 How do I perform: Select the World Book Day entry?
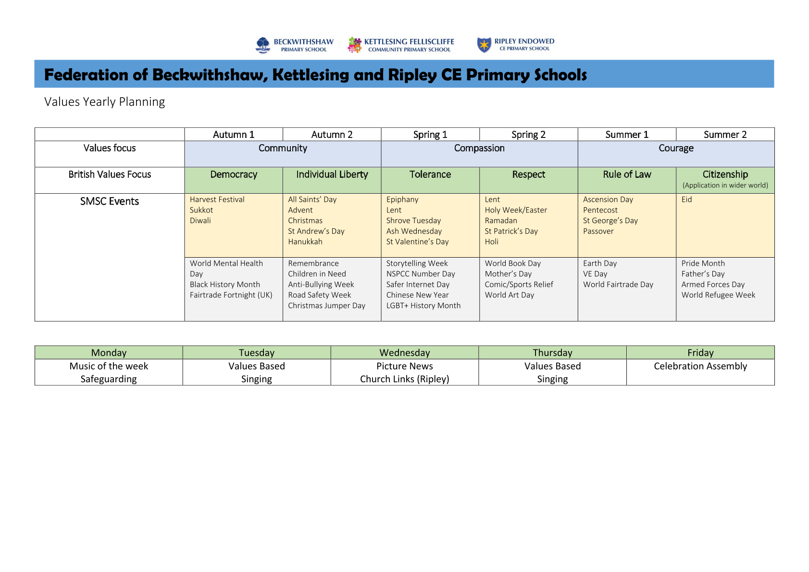coord(512,263)
